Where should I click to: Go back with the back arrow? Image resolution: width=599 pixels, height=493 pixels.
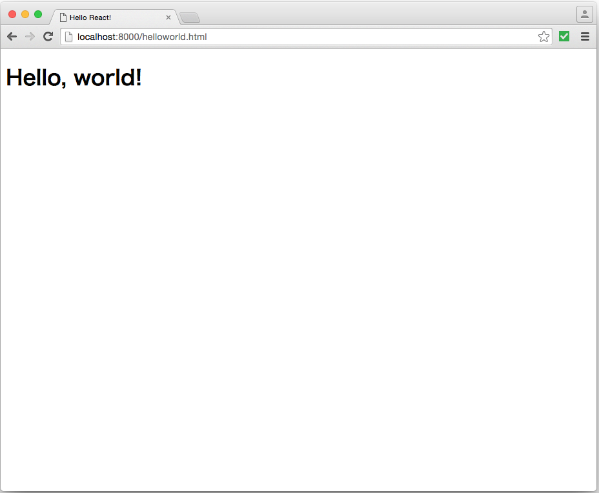(12, 37)
